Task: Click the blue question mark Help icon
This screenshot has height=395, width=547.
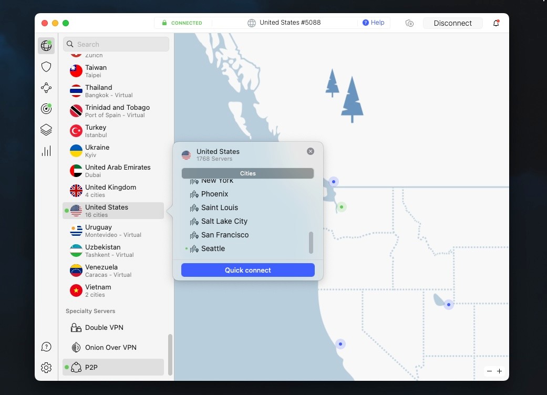Action: pos(365,23)
